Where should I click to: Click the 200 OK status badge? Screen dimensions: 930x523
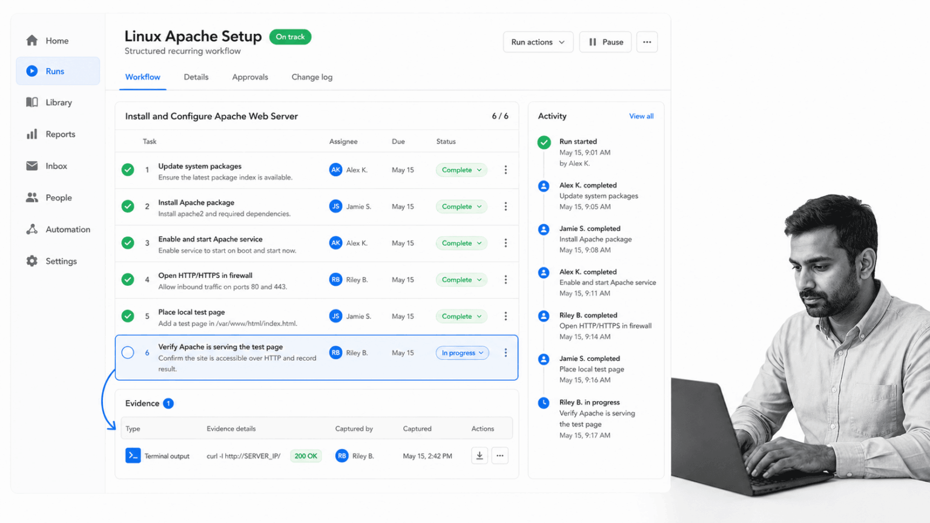(306, 456)
